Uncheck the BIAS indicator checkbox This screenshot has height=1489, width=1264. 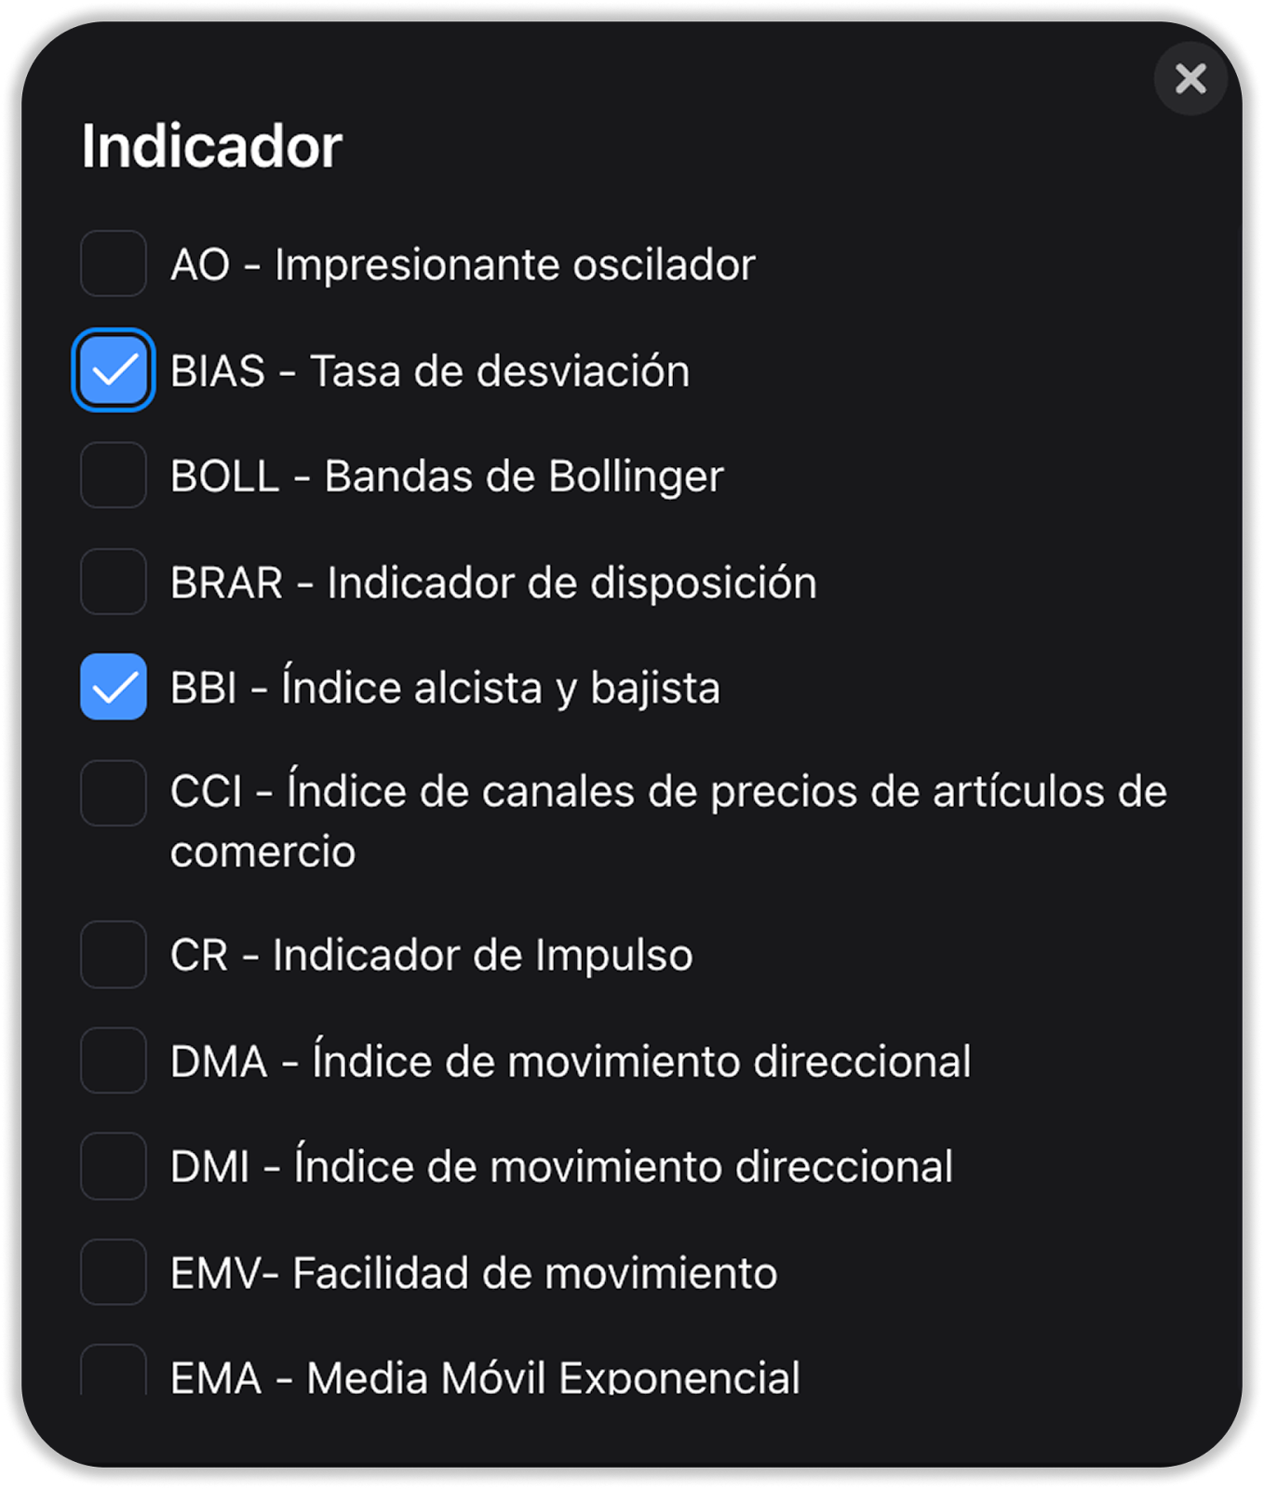click(x=114, y=370)
